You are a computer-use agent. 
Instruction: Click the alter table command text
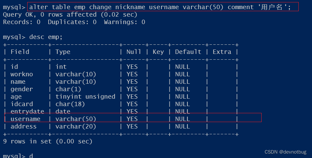[160, 7]
